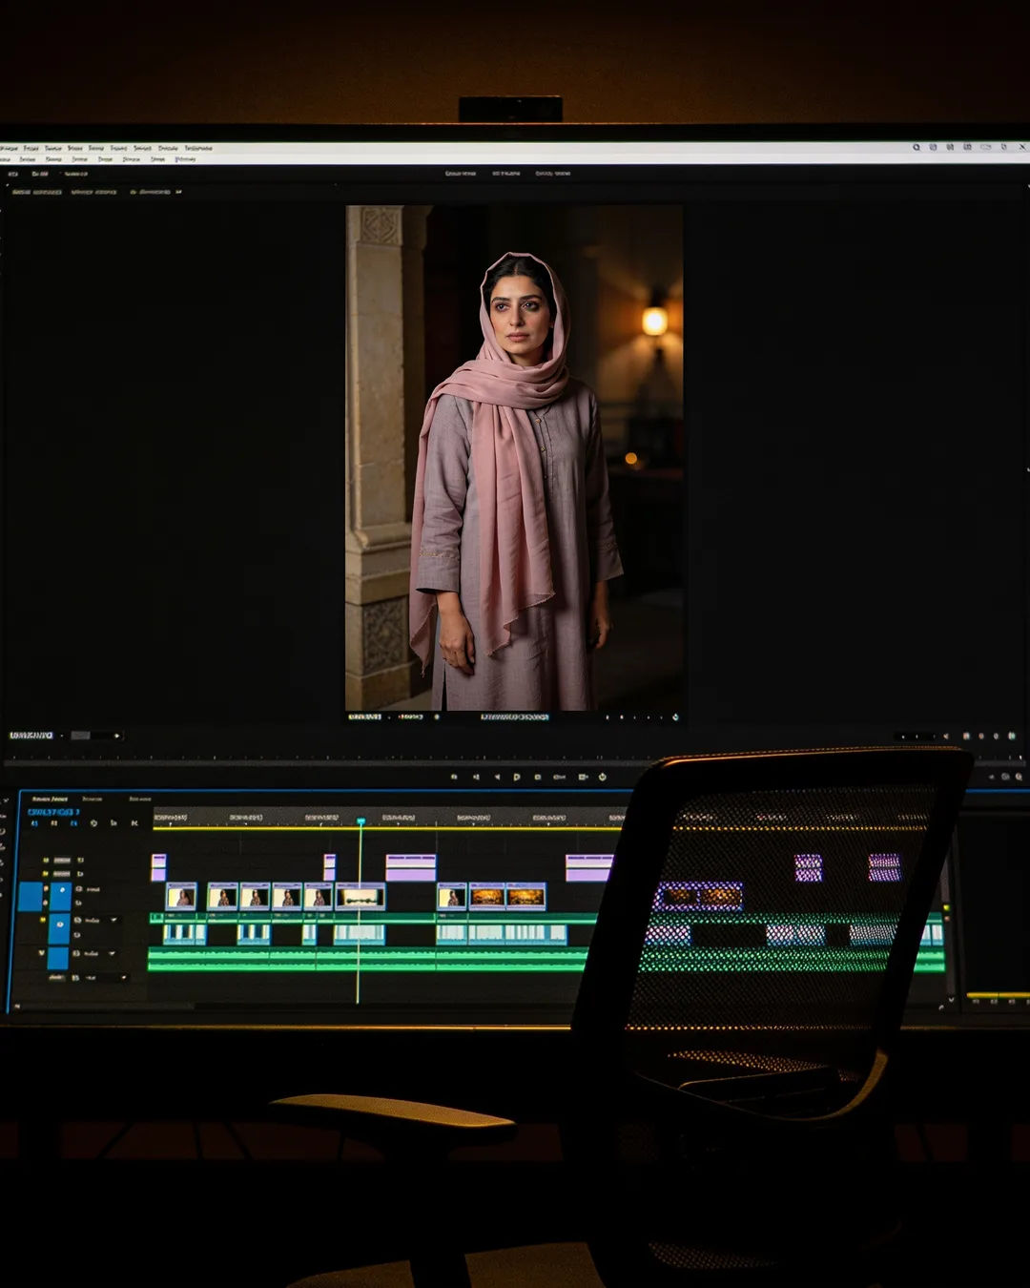Select the teal audio clip beneath second orange clip
This screenshot has height=1288, width=1030.
click(535, 933)
